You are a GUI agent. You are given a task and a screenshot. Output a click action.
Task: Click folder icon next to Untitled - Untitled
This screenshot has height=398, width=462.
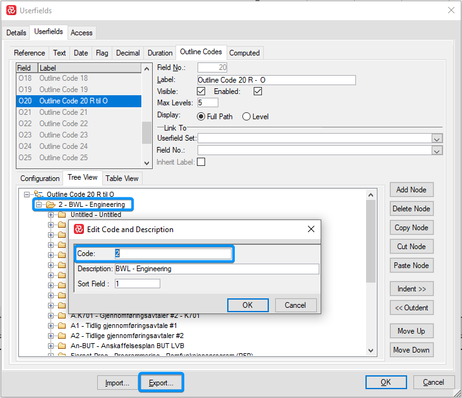(x=62, y=214)
